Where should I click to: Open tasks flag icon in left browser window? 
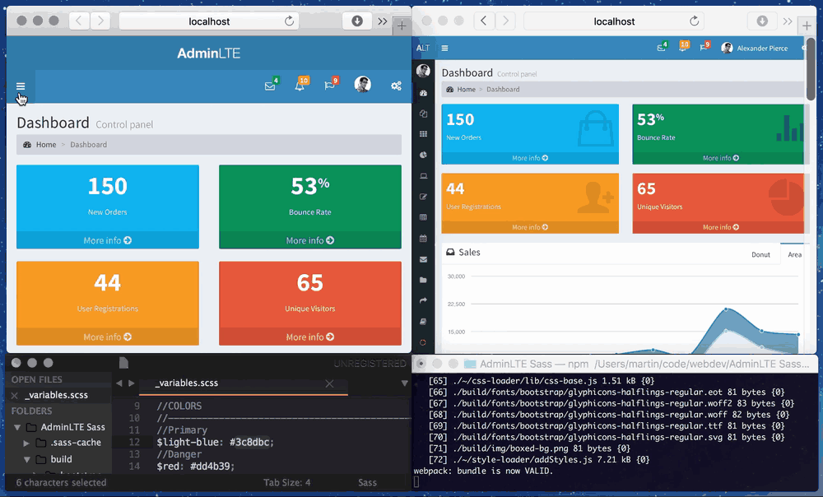click(330, 85)
